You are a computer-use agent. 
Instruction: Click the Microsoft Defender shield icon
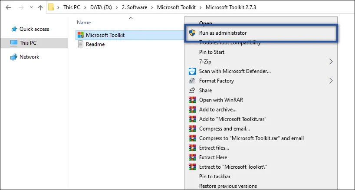(x=192, y=71)
